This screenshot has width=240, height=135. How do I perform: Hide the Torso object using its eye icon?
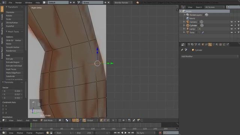click(232, 33)
